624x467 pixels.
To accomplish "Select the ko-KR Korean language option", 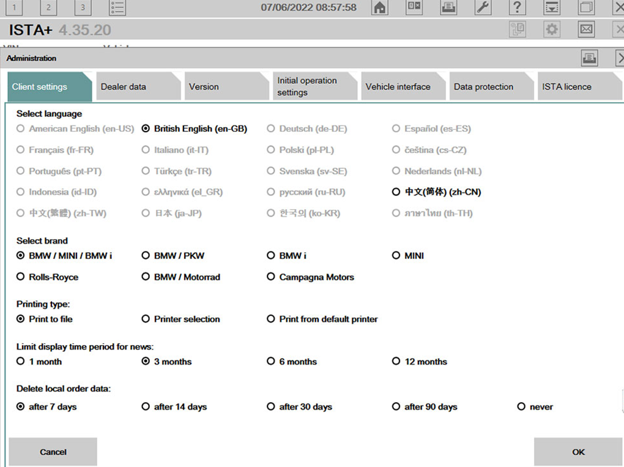I will click(303, 214).
